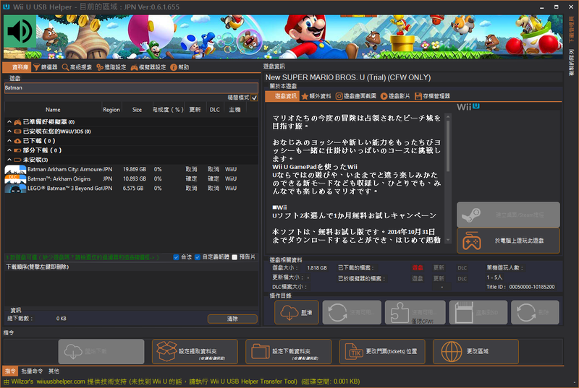The image size is (579, 388).
Task: Toggle the 精簡模式 compact mode checkbox
Action: 254,98
